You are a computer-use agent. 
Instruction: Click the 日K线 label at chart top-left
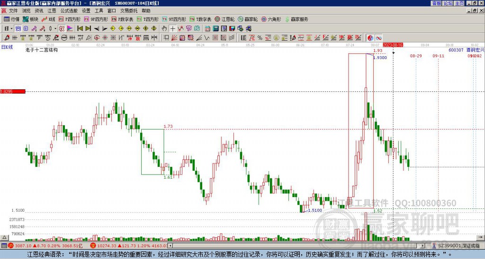pyautogui.click(x=7, y=47)
